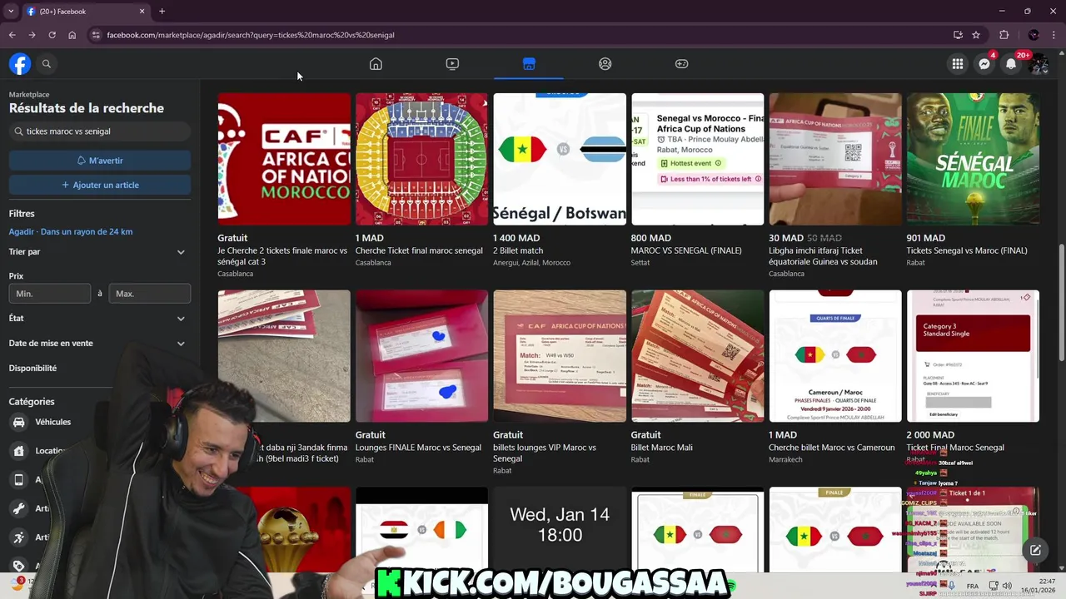Viewport: 1066px width, 599px height.
Task: Open the tab search dropdown arrow
Action: pos(11,12)
